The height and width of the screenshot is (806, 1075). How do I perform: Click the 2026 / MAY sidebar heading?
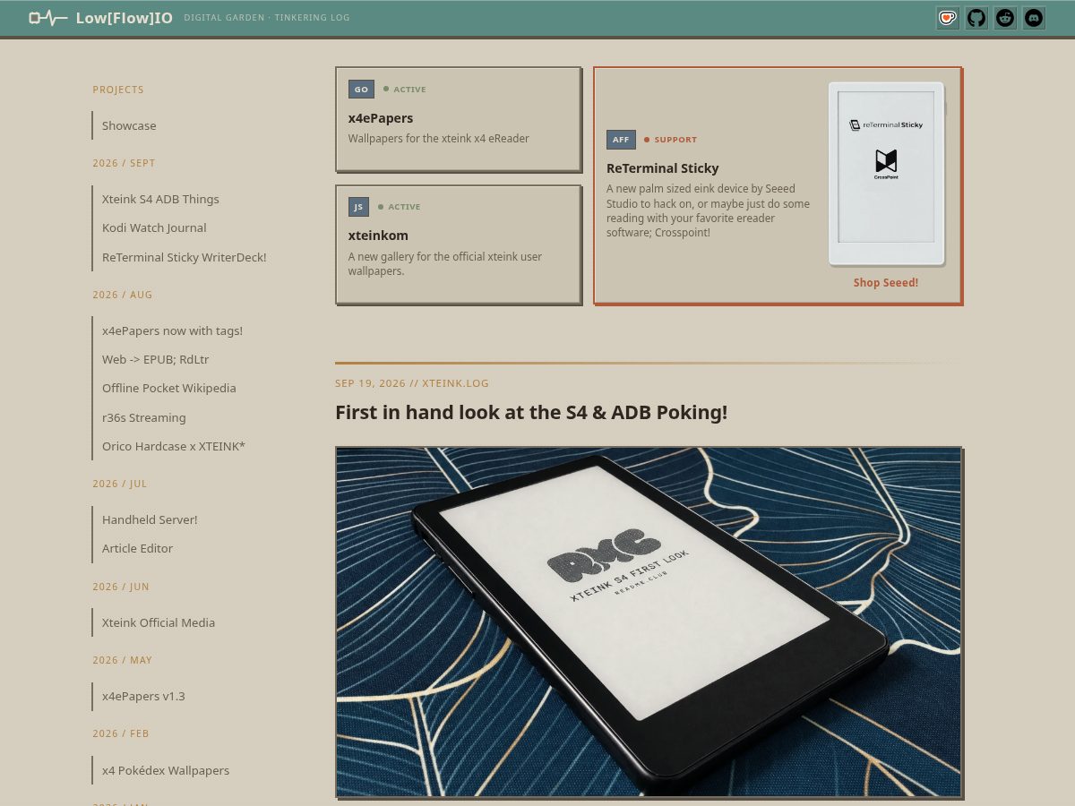click(123, 660)
